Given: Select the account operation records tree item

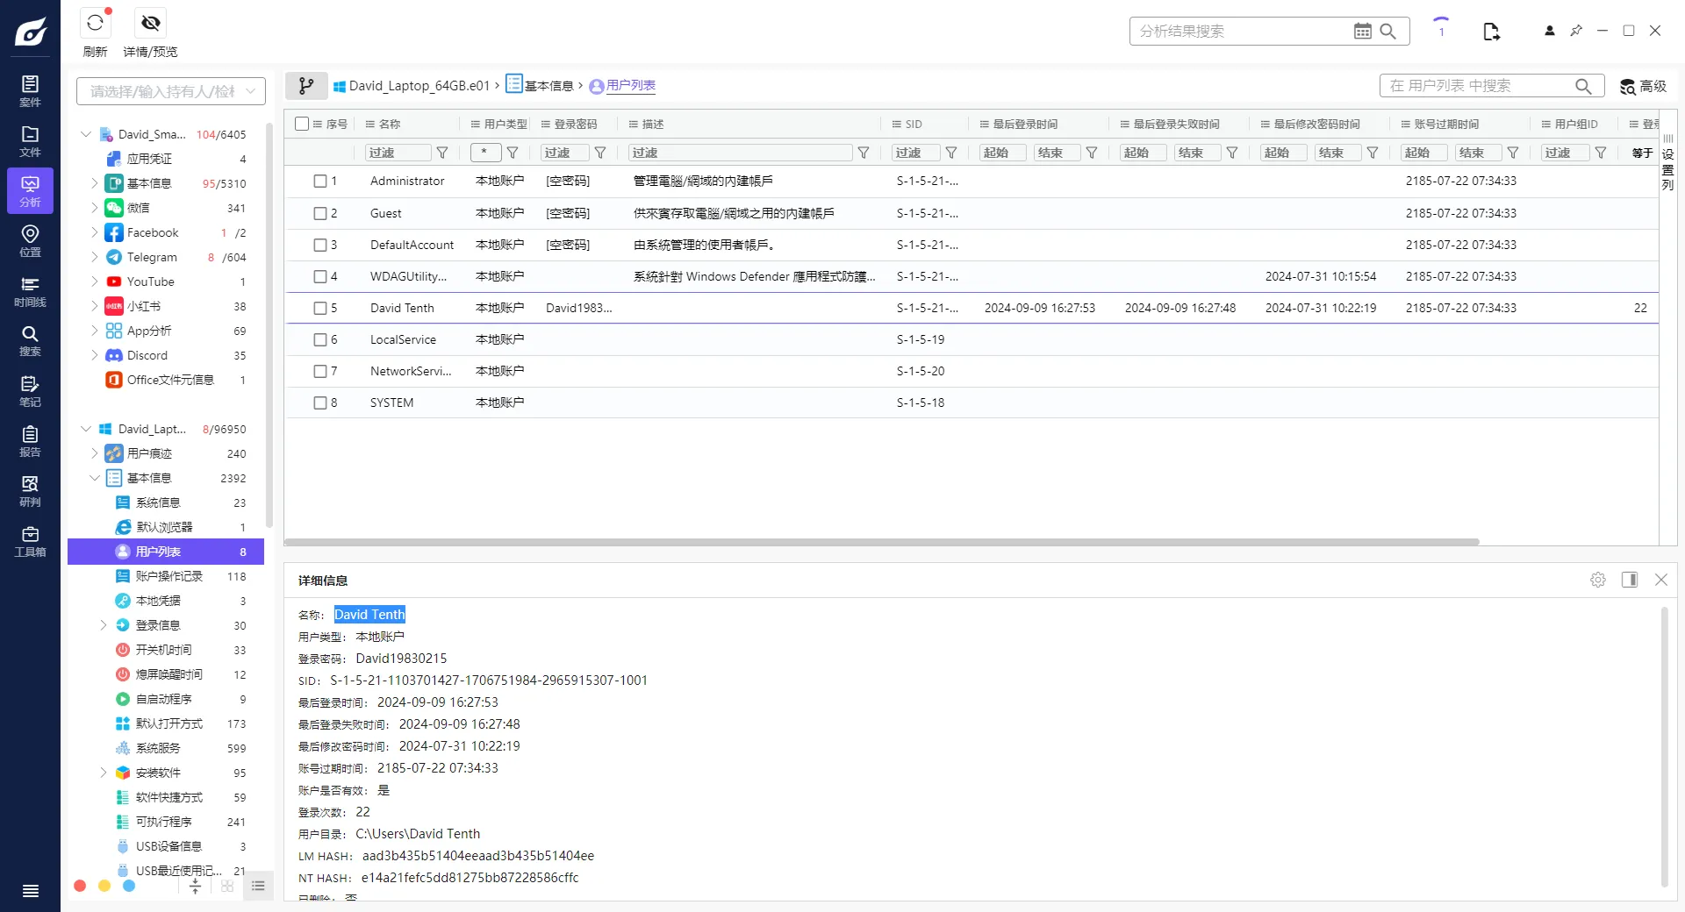Looking at the screenshot, I should coord(168,576).
